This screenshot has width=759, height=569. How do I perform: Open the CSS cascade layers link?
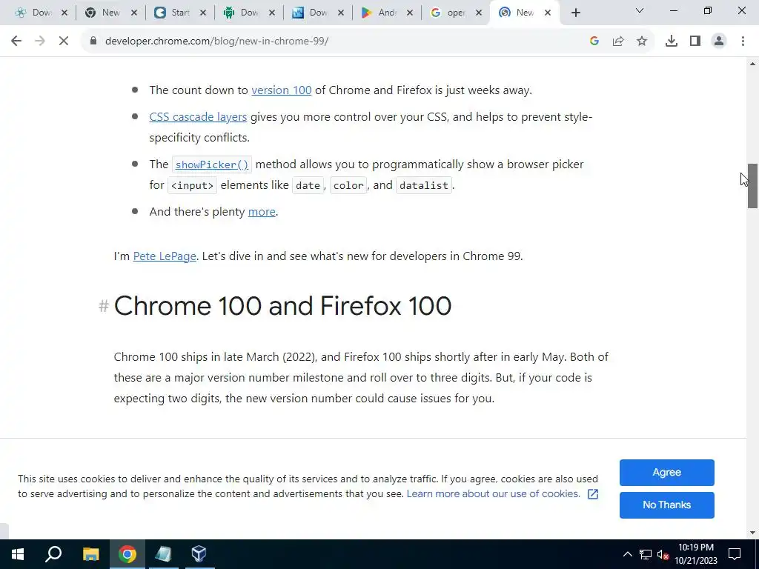[x=198, y=117]
